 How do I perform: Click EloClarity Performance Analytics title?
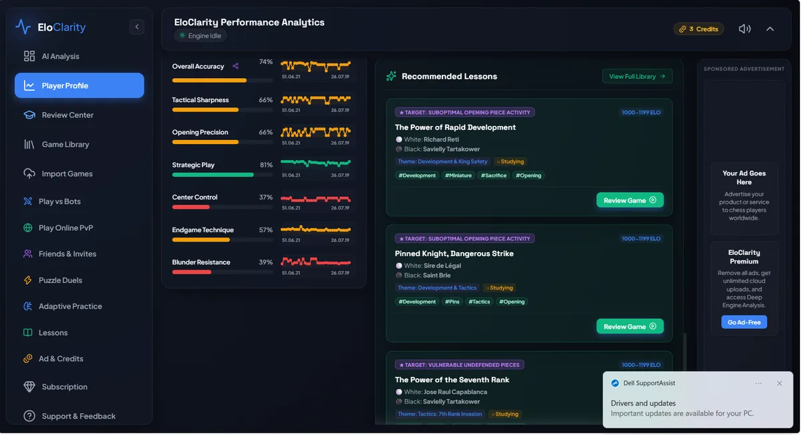[249, 22]
